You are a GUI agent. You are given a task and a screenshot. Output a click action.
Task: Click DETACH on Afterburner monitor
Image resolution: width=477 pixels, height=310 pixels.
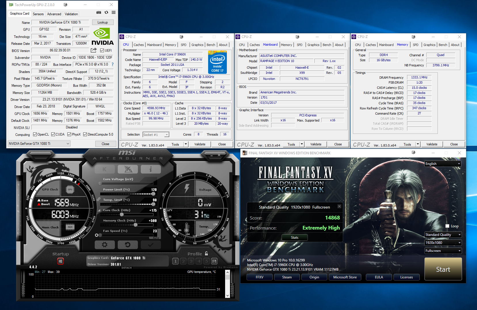tap(126, 267)
